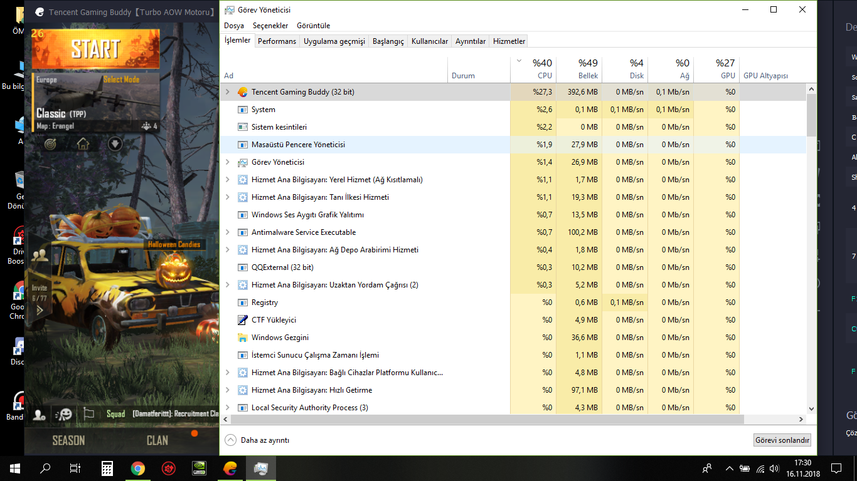The image size is (857, 481).
Task: Open Task View from the taskbar
Action: [75, 468]
